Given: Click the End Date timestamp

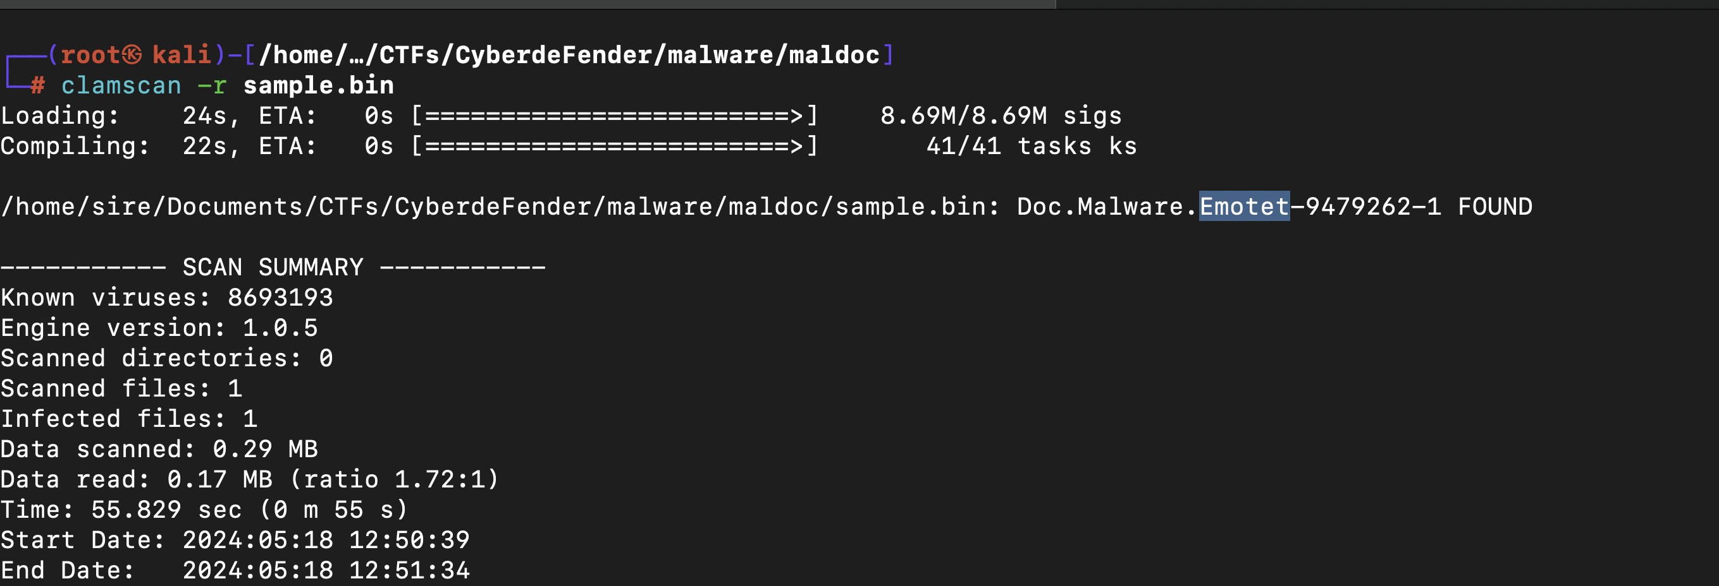Looking at the screenshot, I should click(326, 570).
